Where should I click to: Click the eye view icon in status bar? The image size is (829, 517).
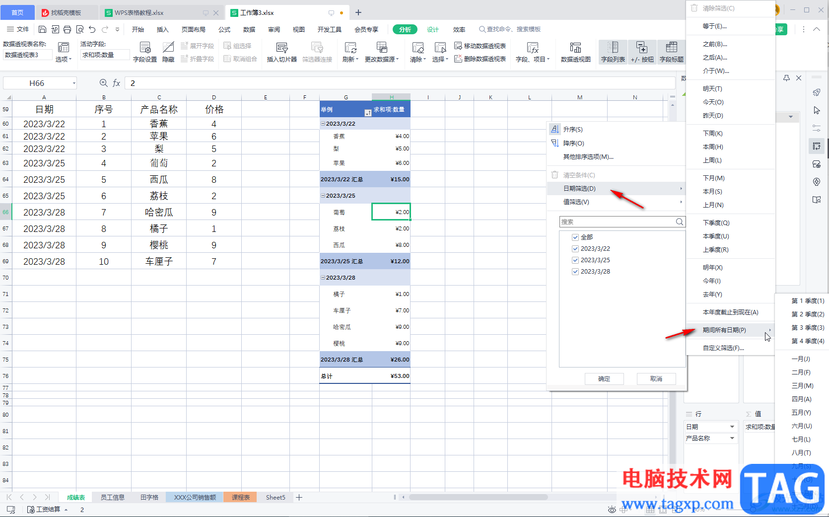[612, 510]
